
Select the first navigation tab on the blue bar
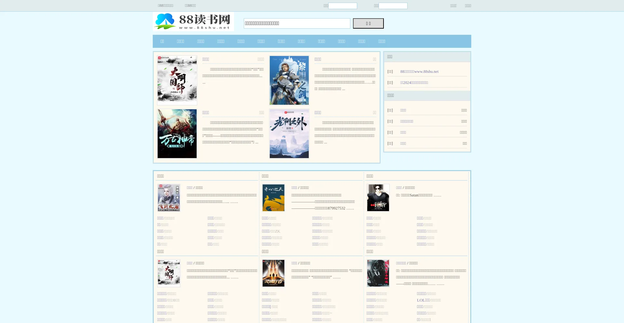point(162,41)
